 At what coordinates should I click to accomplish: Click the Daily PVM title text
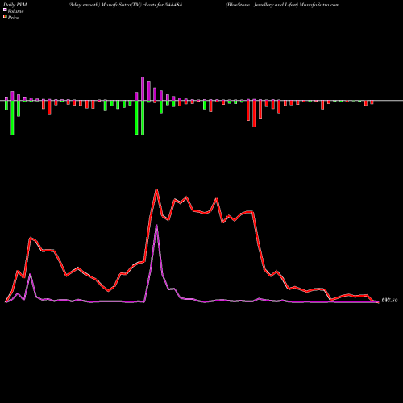click(x=15, y=5)
